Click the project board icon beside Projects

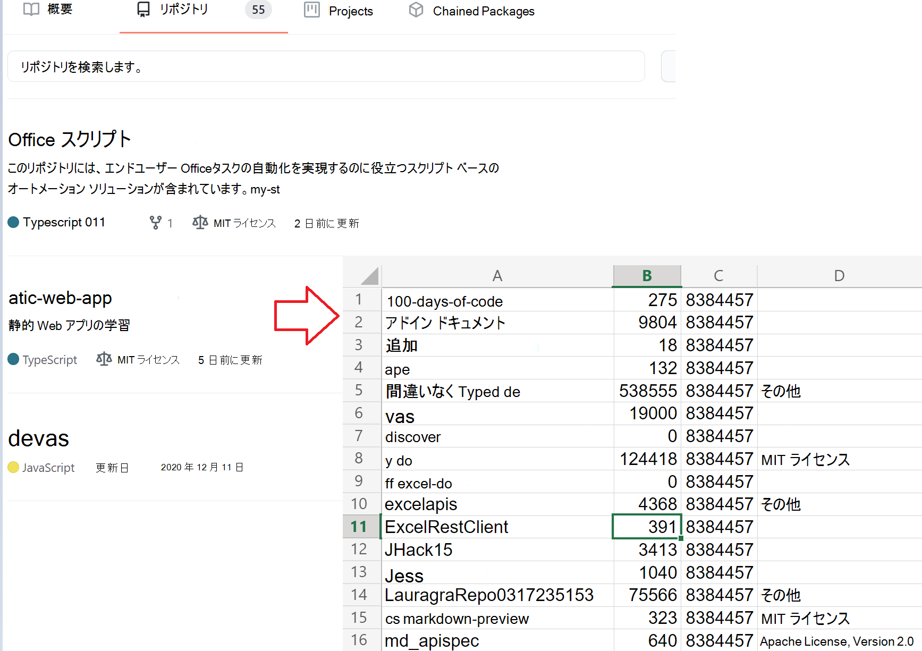[311, 9]
